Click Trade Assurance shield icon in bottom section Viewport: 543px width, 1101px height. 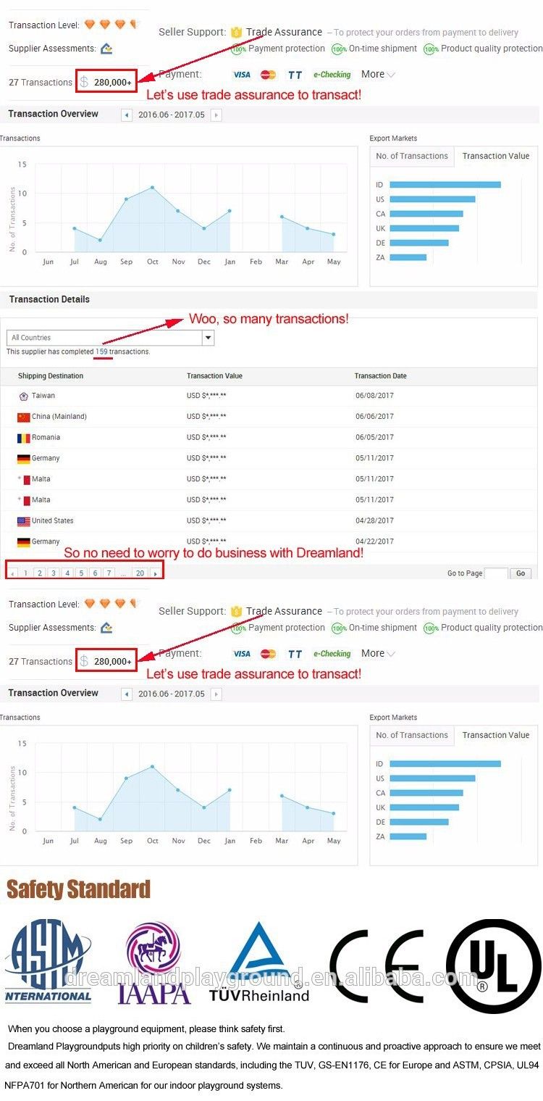click(x=236, y=612)
